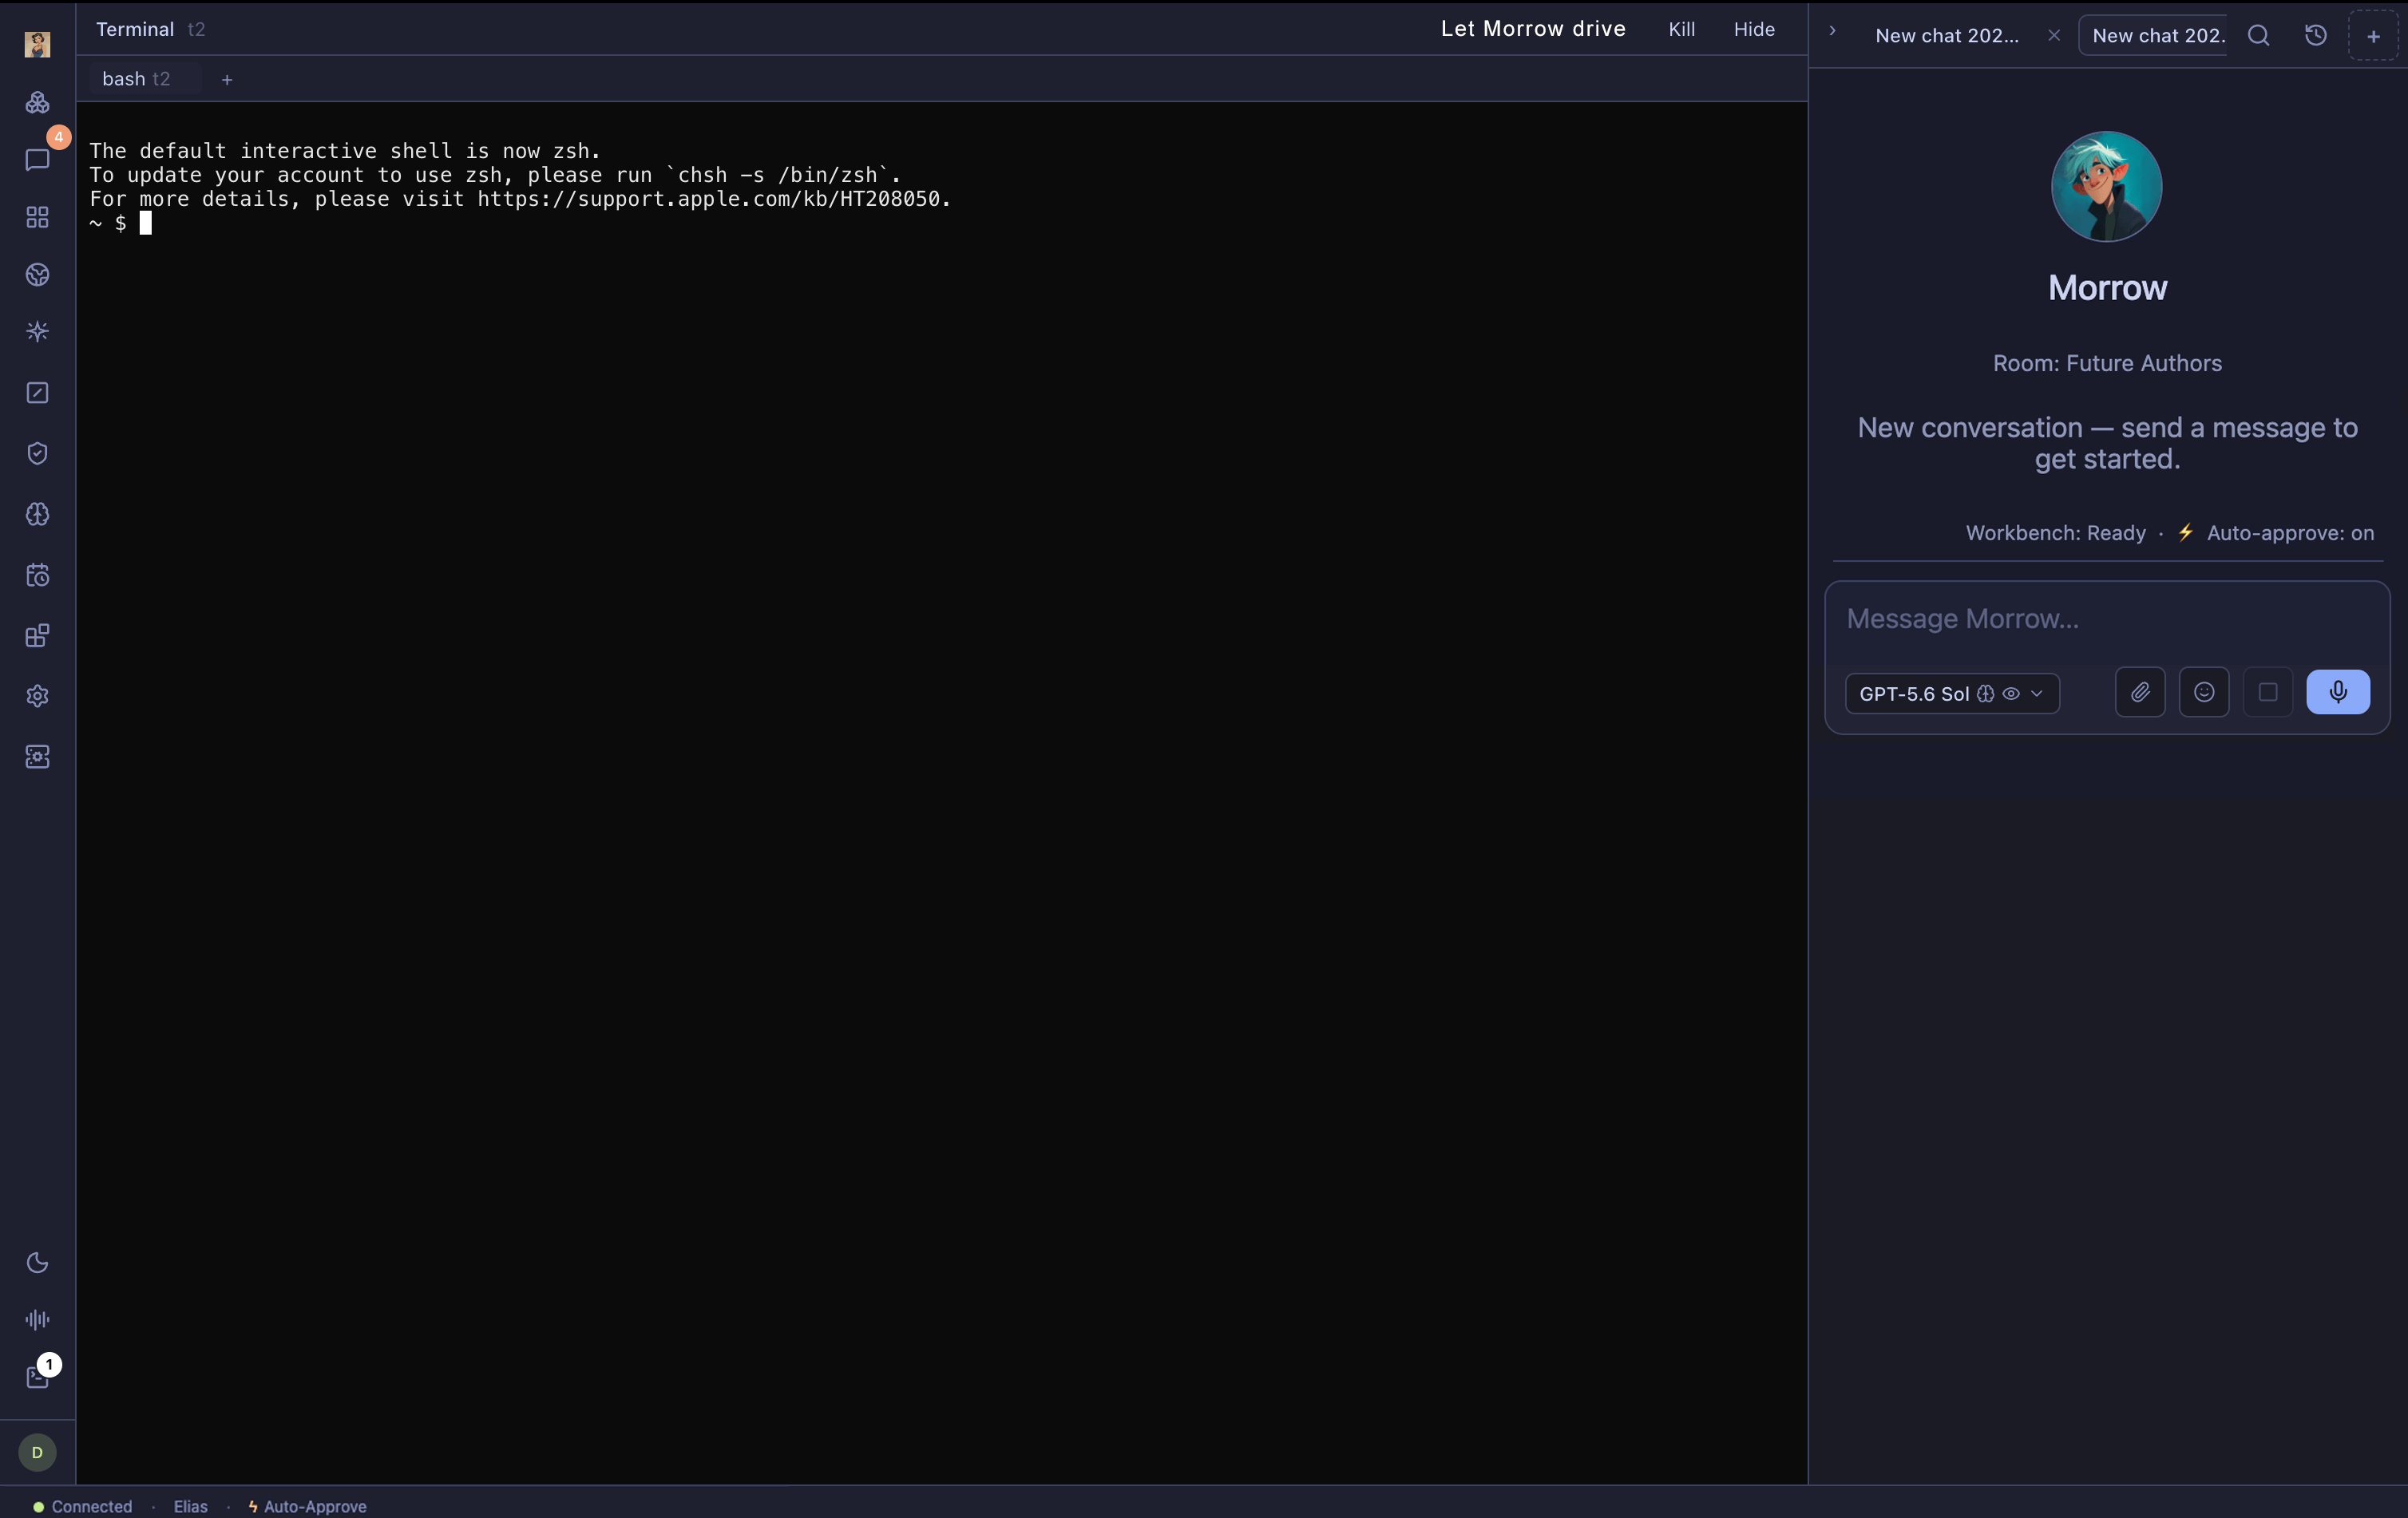Click the Connected status indicator
The height and width of the screenshot is (1518, 2408).
click(x=83, y=1506)
